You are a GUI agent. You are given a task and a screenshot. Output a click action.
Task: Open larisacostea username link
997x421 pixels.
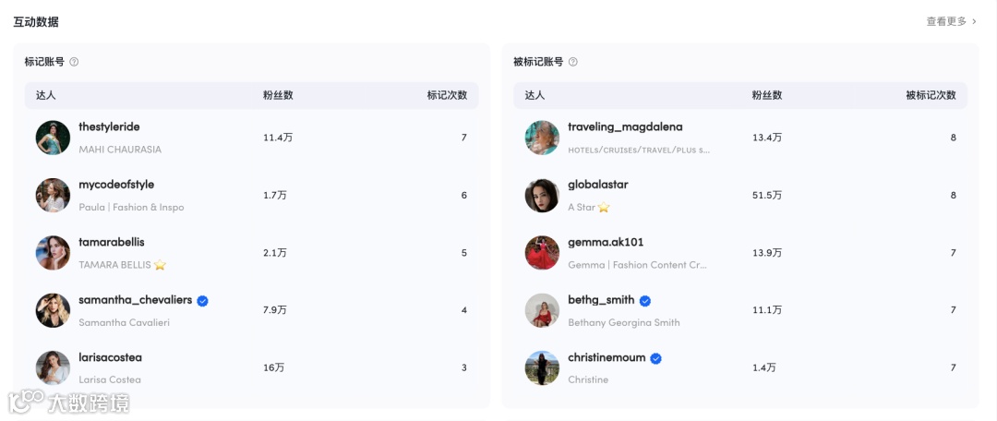tap(110, 357)
